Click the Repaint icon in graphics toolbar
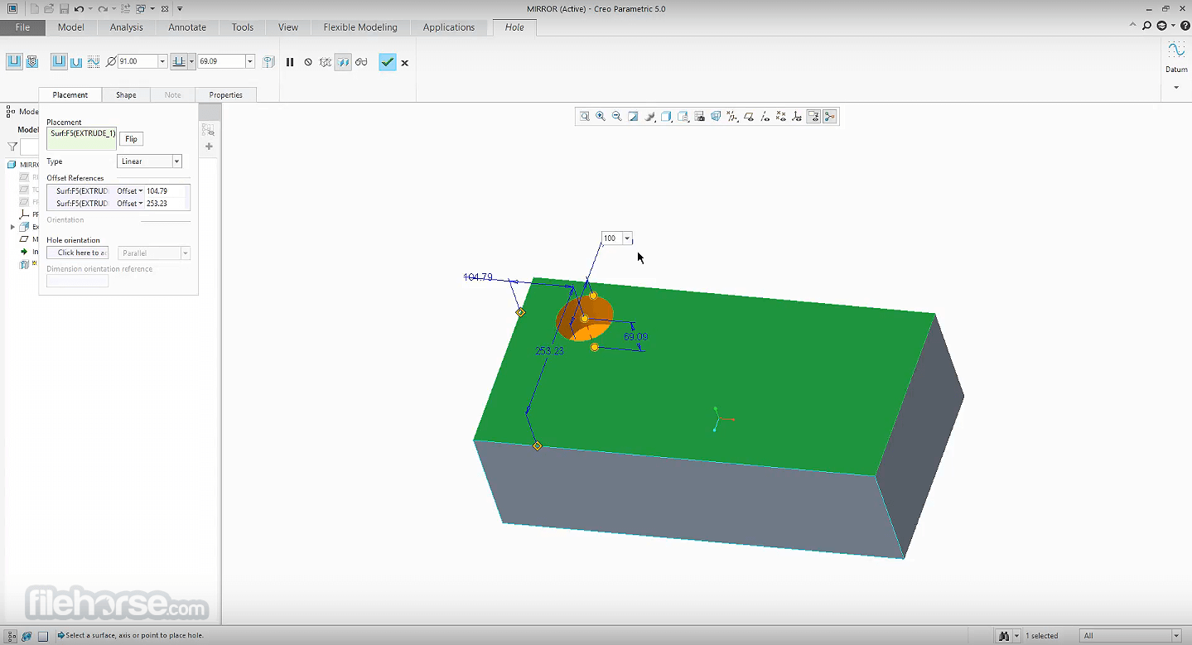This screenshot has width=1192, height=645. (x=634, y=117)
